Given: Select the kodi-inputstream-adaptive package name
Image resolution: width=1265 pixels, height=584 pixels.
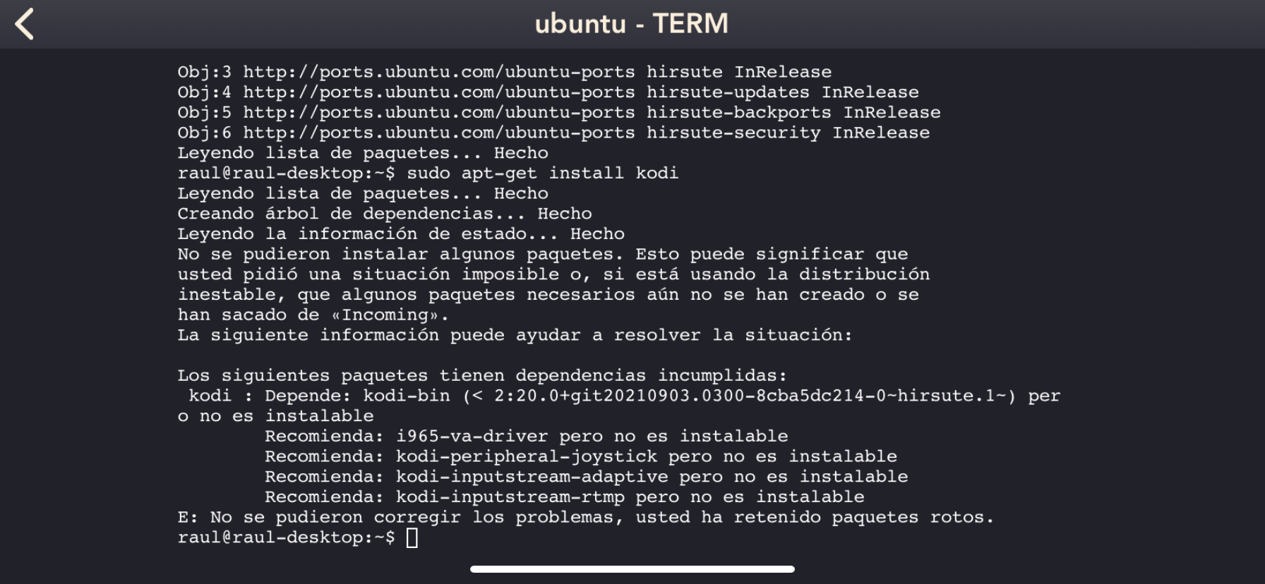Looking at the screenshot, I should [x=532, y=477].
